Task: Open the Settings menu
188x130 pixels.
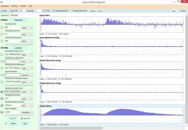Action: pyautogui.click(x=14, y=6)
